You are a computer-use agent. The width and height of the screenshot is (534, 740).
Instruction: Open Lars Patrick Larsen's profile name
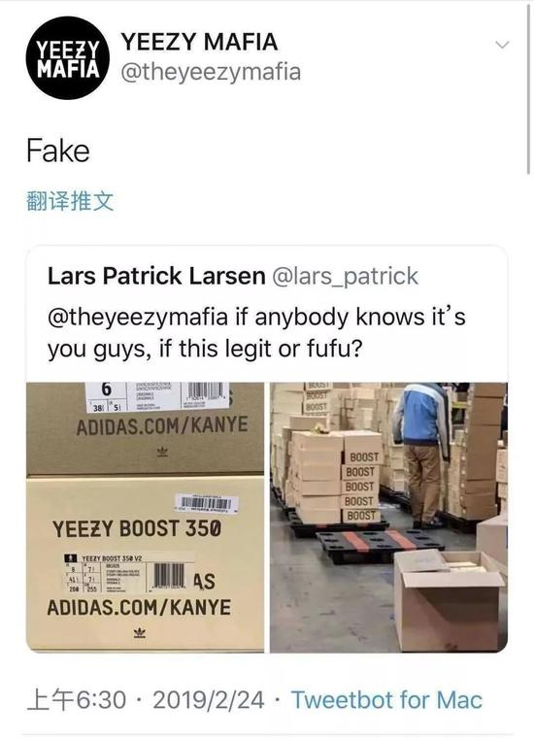pyautogui.click(x=156, y=276)
